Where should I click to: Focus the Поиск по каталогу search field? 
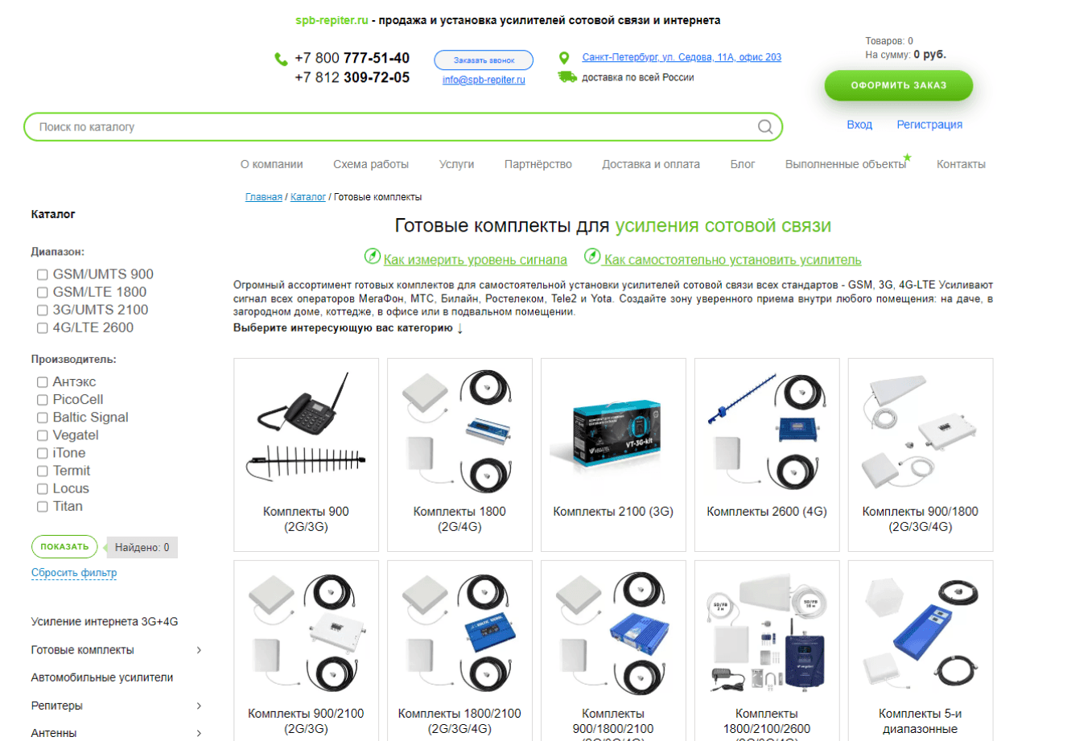point(394,127)
